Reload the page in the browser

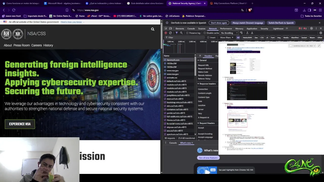[14, 10]
